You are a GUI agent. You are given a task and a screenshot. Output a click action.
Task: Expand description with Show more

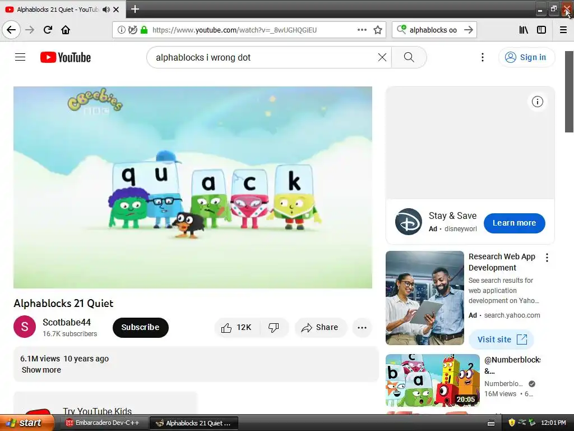click(41, 370)
